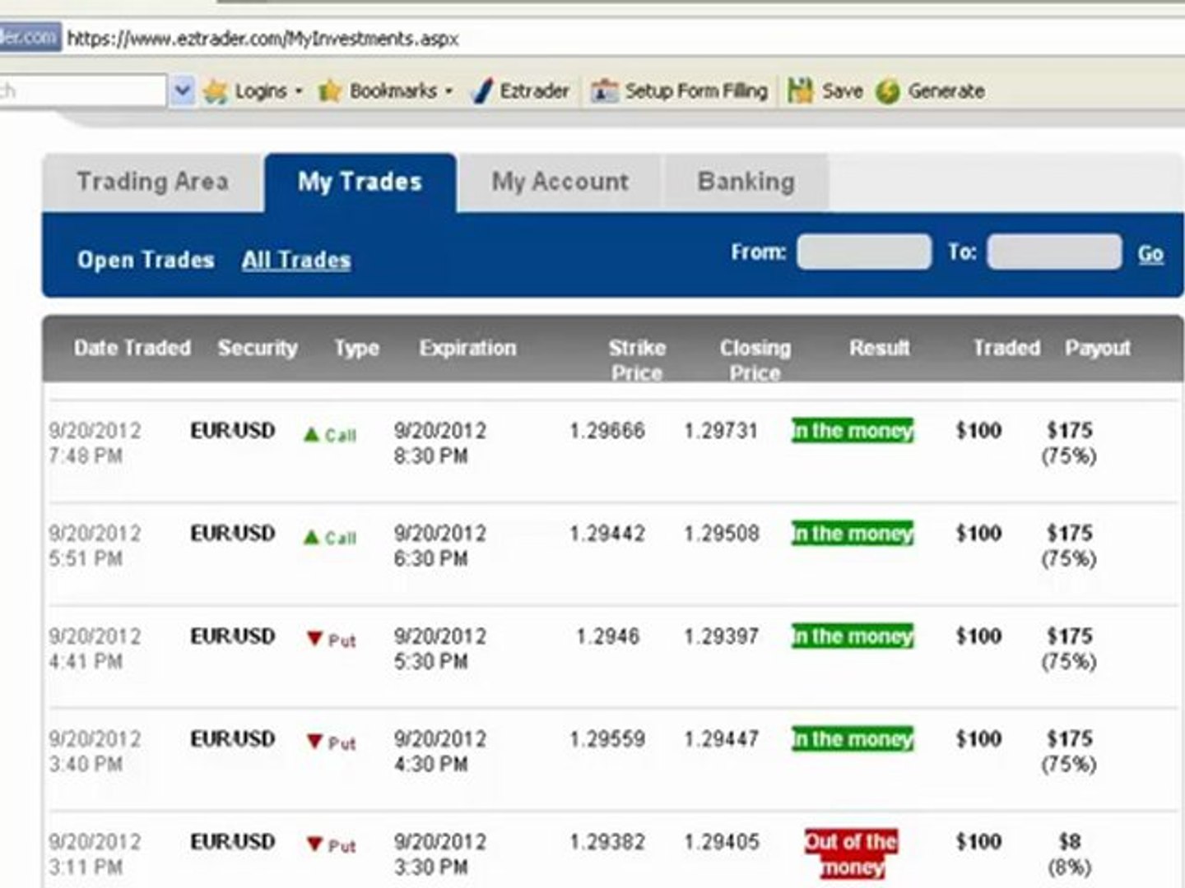The image size is (1185, 888).
Task: Click date traded 9/20/2012 3:40 PM
Action: tap(95, 752)
